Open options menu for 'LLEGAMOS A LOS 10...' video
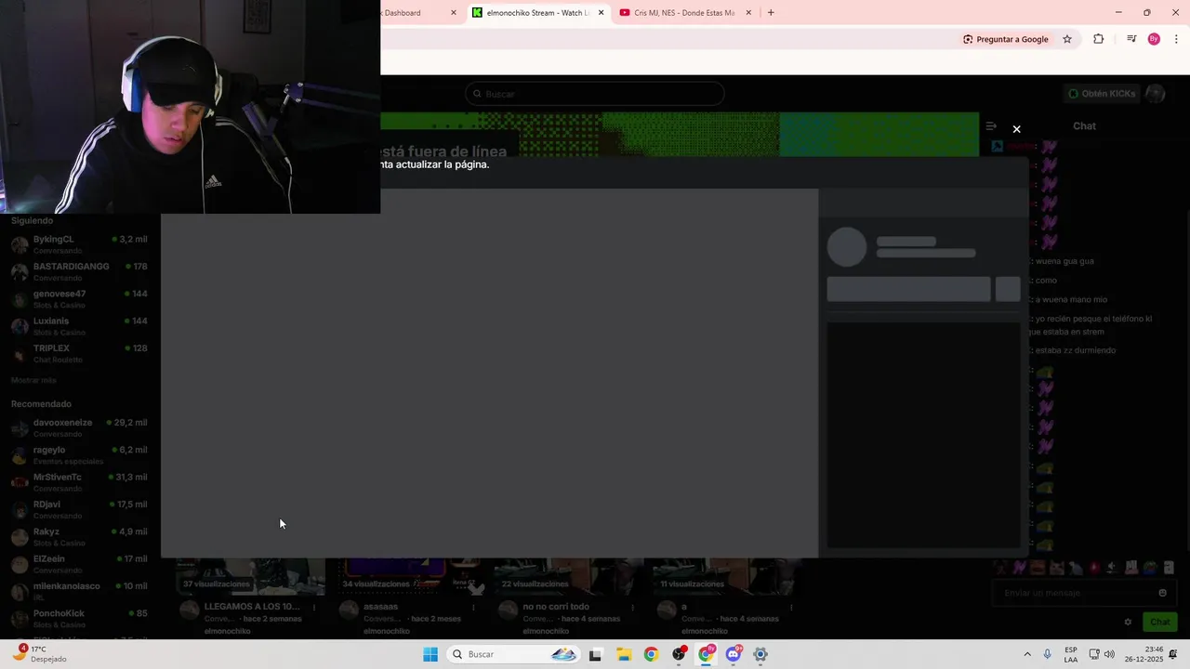The image size is (1190, 669). point(314,608)
